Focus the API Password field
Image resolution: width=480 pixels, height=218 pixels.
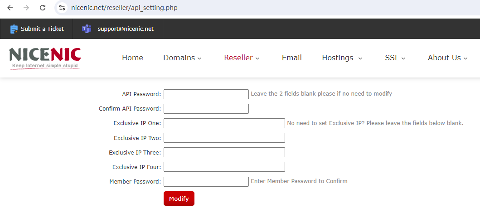click(206, 94)
